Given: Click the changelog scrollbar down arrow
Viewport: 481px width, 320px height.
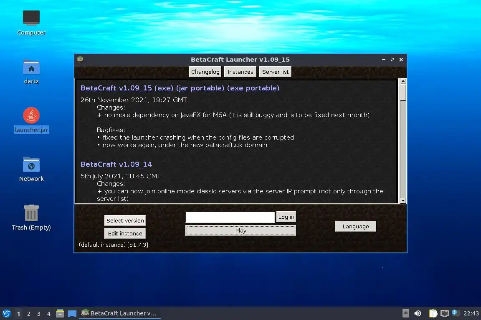Looking at the screenshot, I should tap(403, 200).
